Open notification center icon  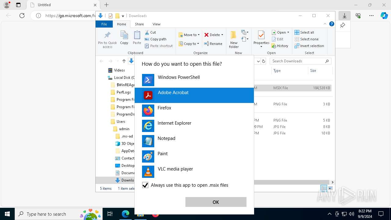[x=381, y=214]
